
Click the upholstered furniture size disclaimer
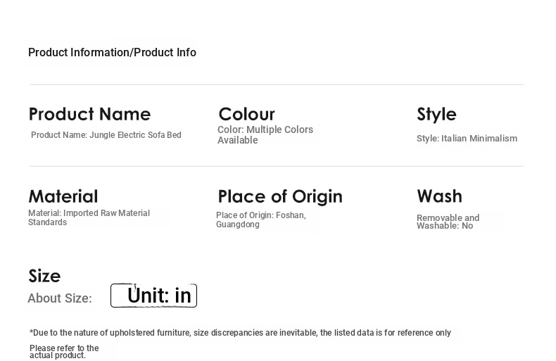[240, 333]
